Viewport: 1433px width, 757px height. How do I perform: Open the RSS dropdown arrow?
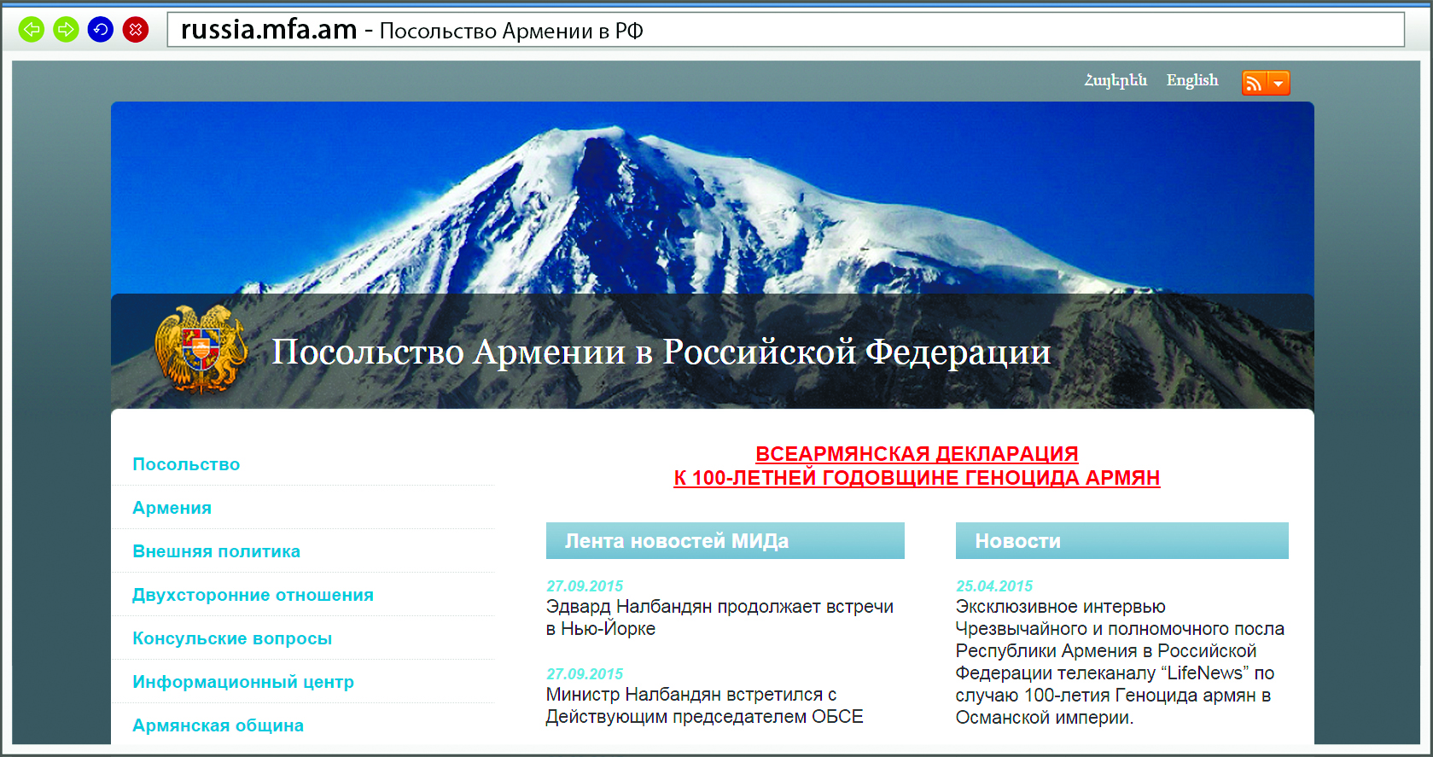point(1279,83)
